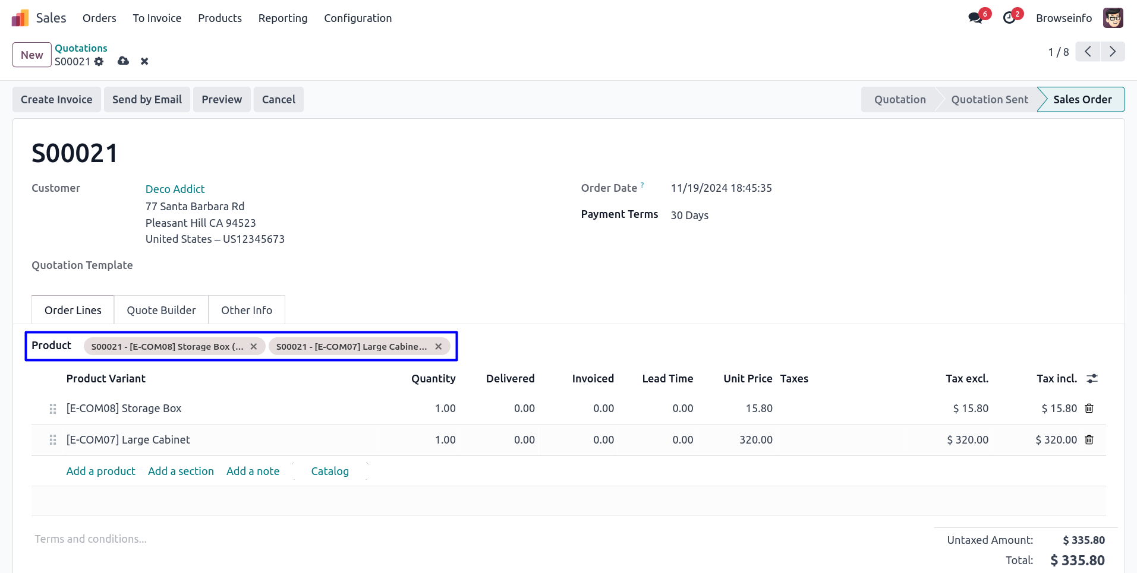Click the Add a product link
The image size is (1137, 573).
pyautogui.click(x=100, y=471)
